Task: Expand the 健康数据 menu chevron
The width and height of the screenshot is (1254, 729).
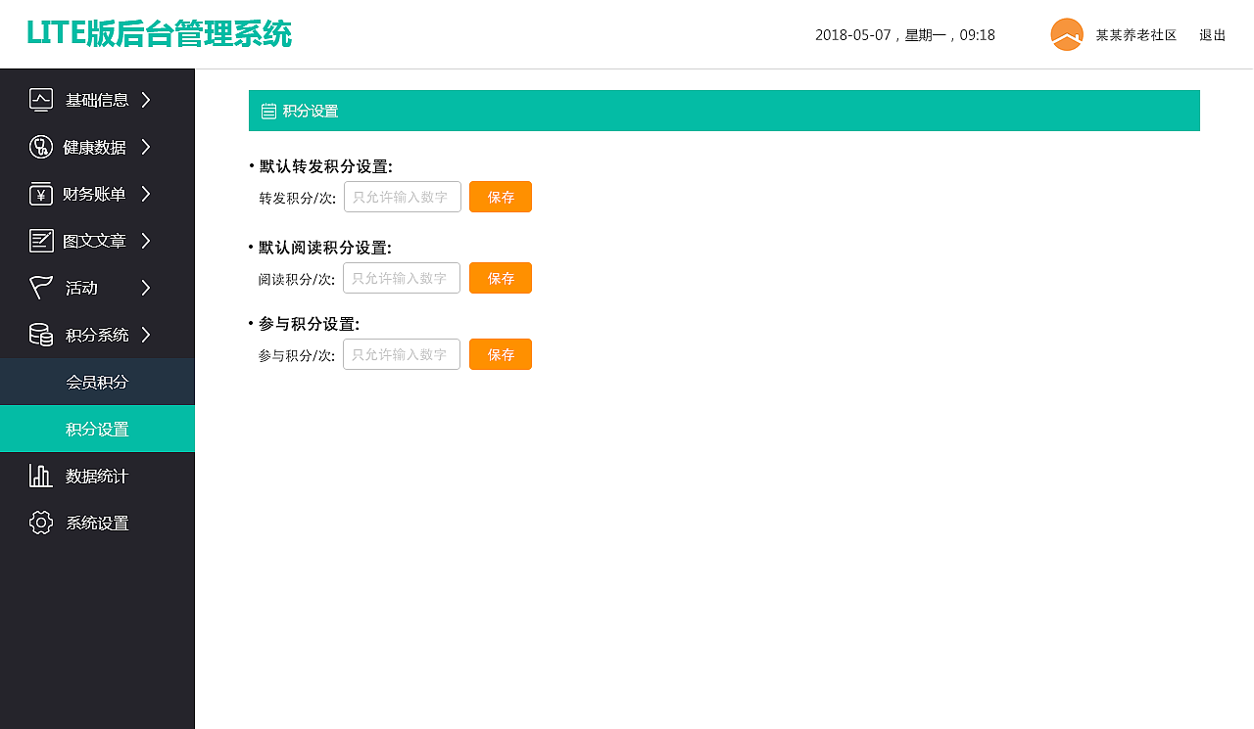Action: pos(146,146)
